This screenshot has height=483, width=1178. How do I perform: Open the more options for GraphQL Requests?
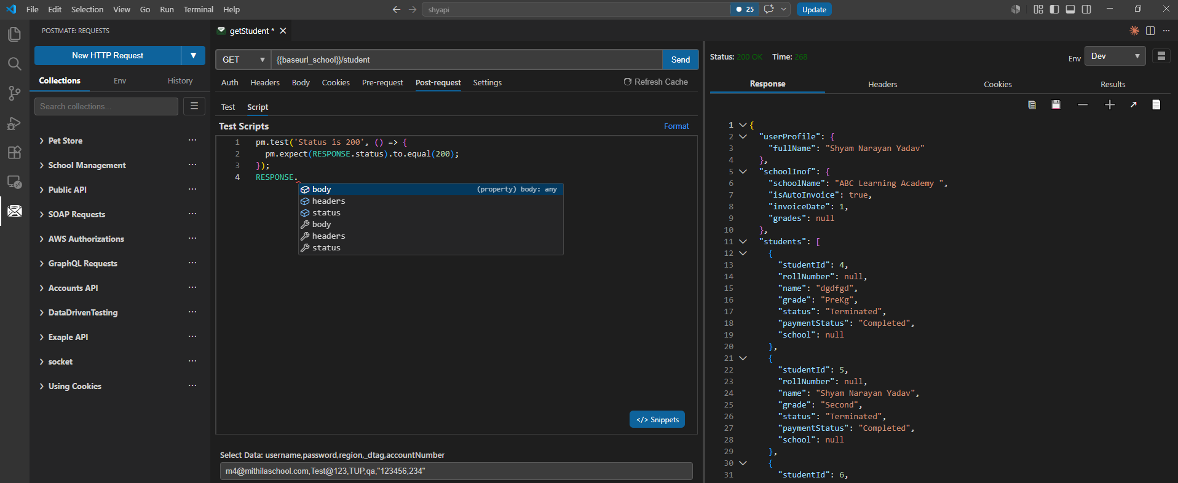[192, 263]
